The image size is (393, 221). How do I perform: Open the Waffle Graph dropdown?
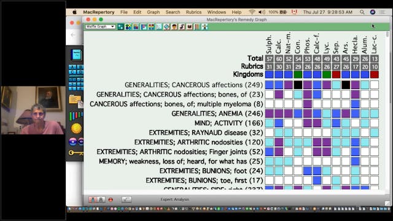(x=100, y=26)
